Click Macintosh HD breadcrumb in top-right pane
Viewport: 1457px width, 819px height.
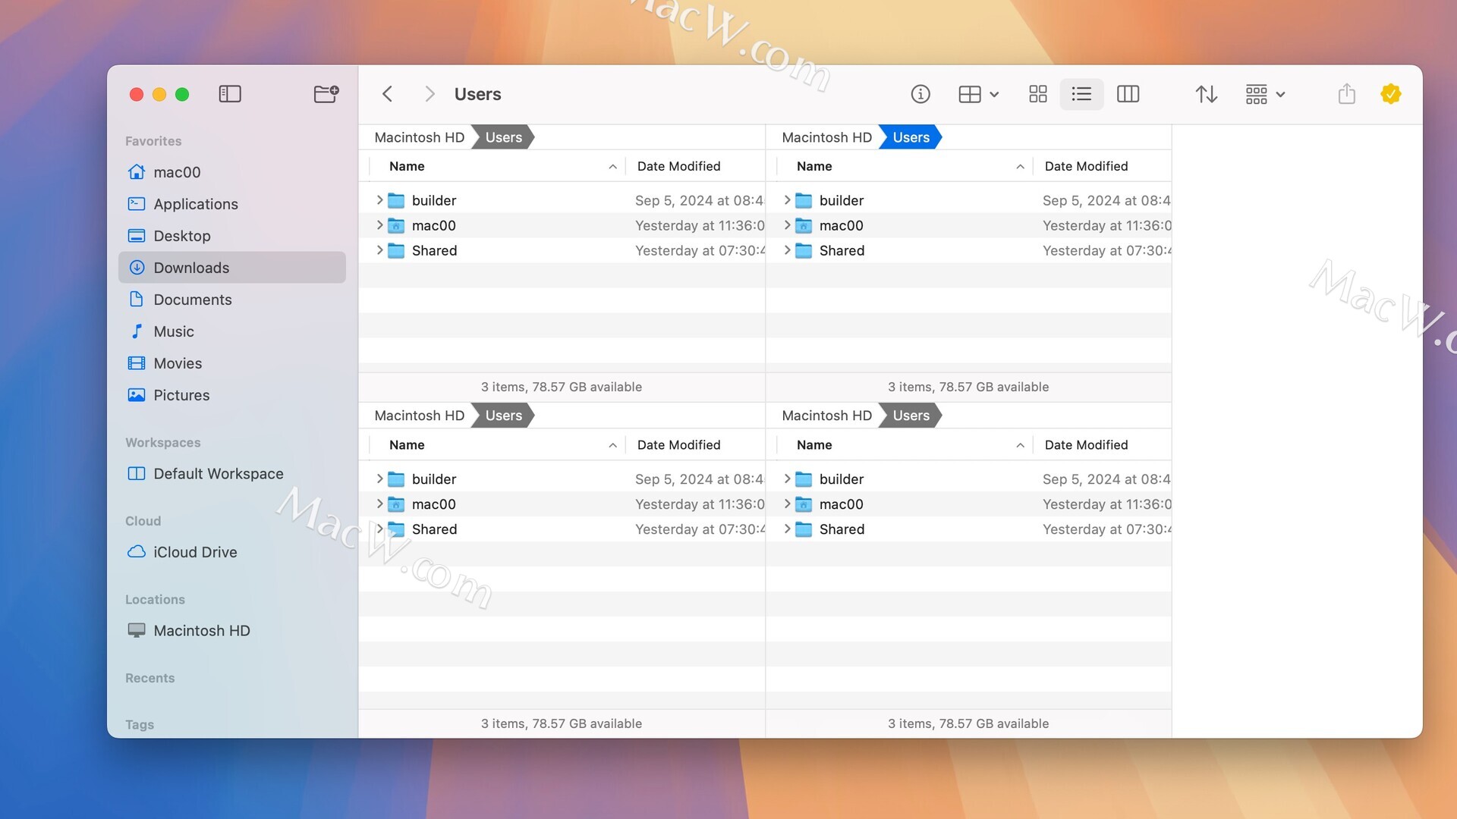point(826,137)
